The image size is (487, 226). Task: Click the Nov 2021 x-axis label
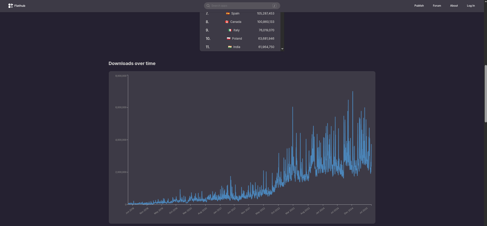click(246, 211)
